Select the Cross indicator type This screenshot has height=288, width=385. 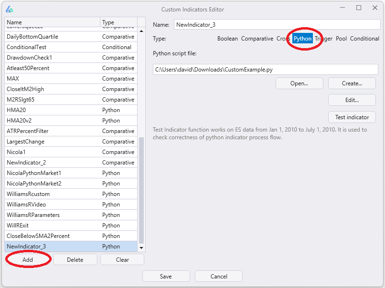click(283, 39)
